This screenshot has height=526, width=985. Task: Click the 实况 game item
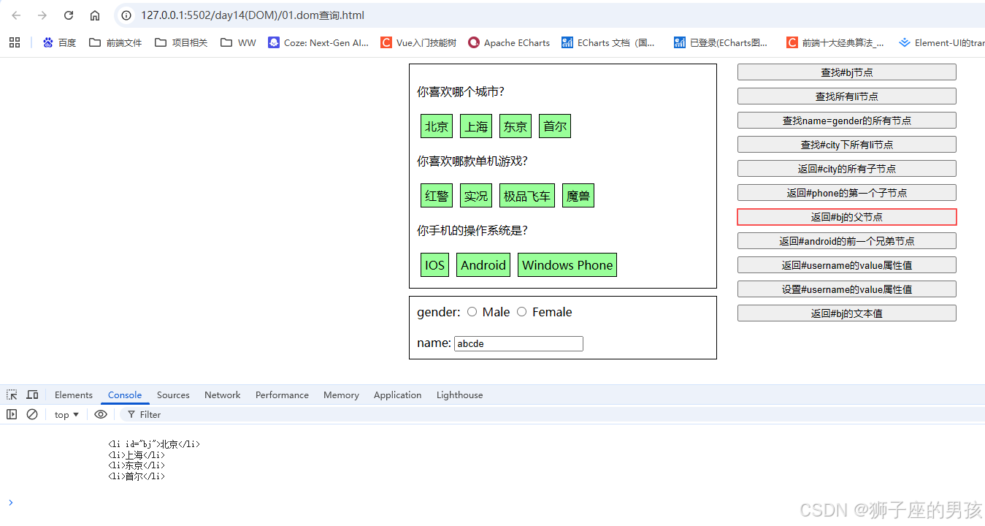[x=476, y=195]
